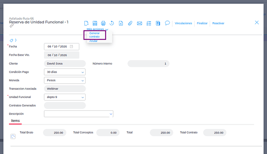The width and height of the screenshot is (267, 154).
Task: Save the reservation with the floppy disk icon
Action: pyautogui.click(x=95, y=23)
